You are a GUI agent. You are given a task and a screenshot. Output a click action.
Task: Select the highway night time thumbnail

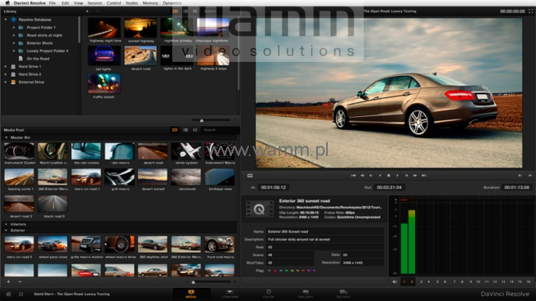click(x=104, y=28)
